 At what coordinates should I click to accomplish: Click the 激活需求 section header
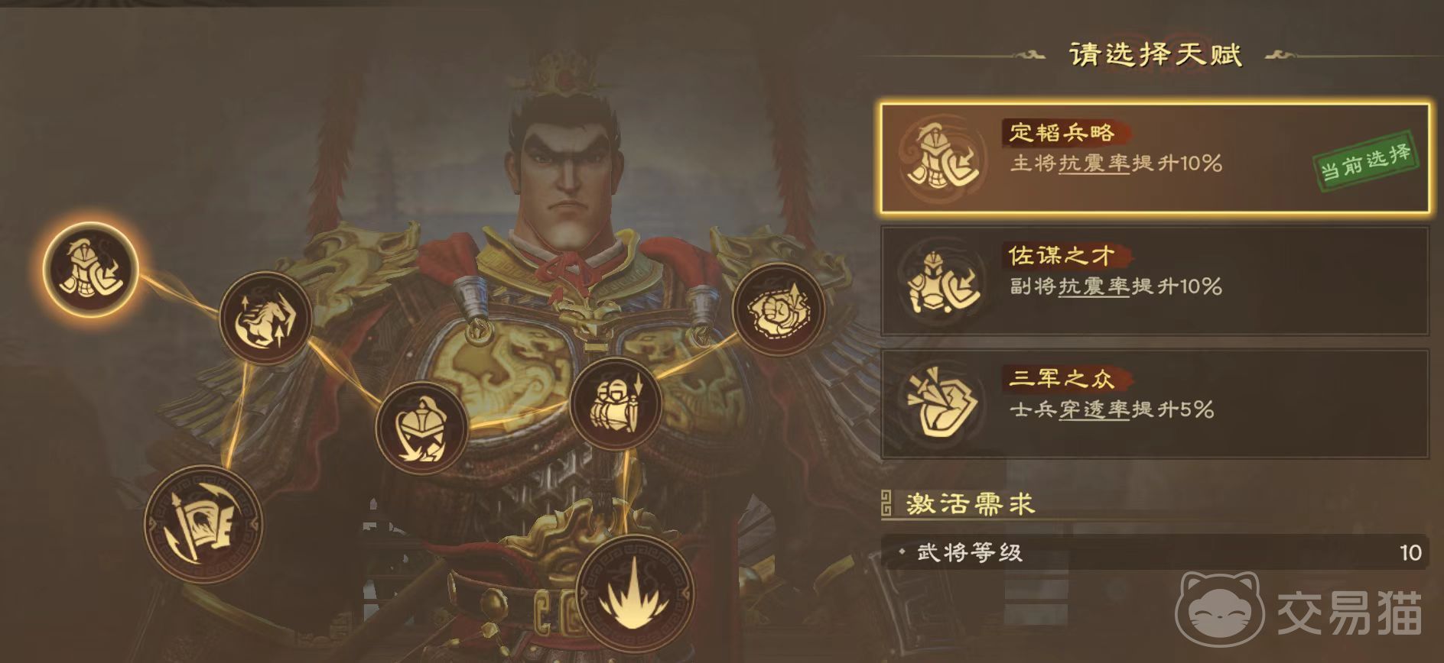tap(970, 504)
